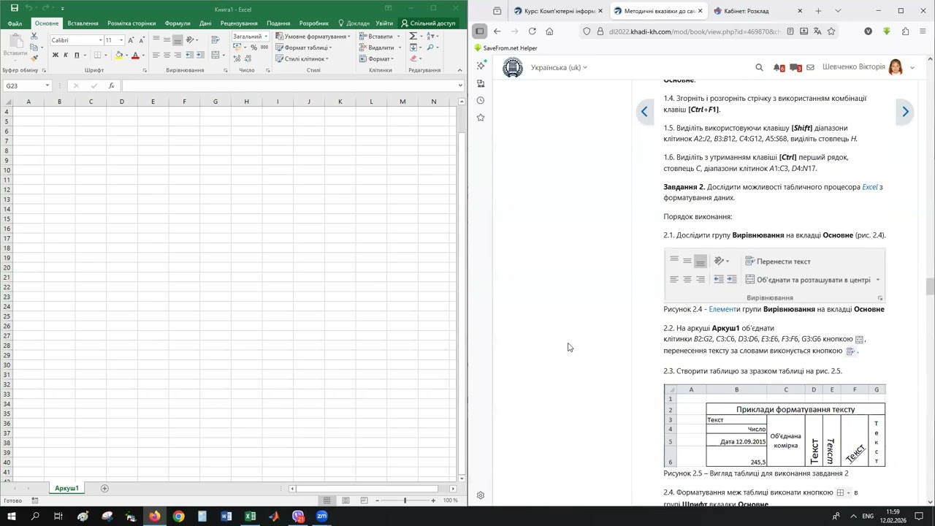Screen dimensions: 935x526
Task: Open the Українська (uk) language dropdown
Action: (x=559, y=67)
